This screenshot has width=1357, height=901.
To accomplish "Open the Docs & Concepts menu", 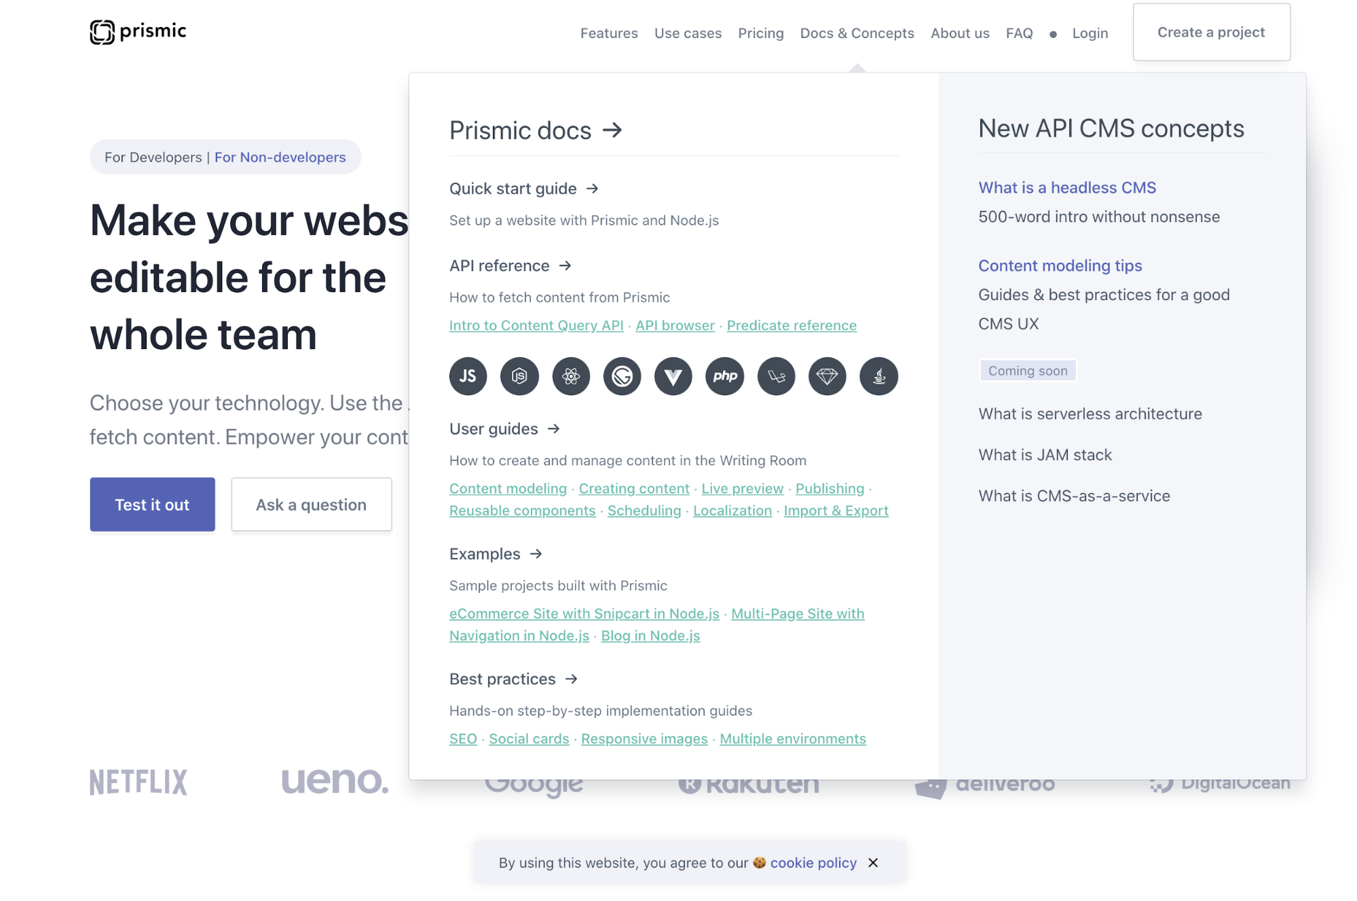I will click(x=857, y=33).
